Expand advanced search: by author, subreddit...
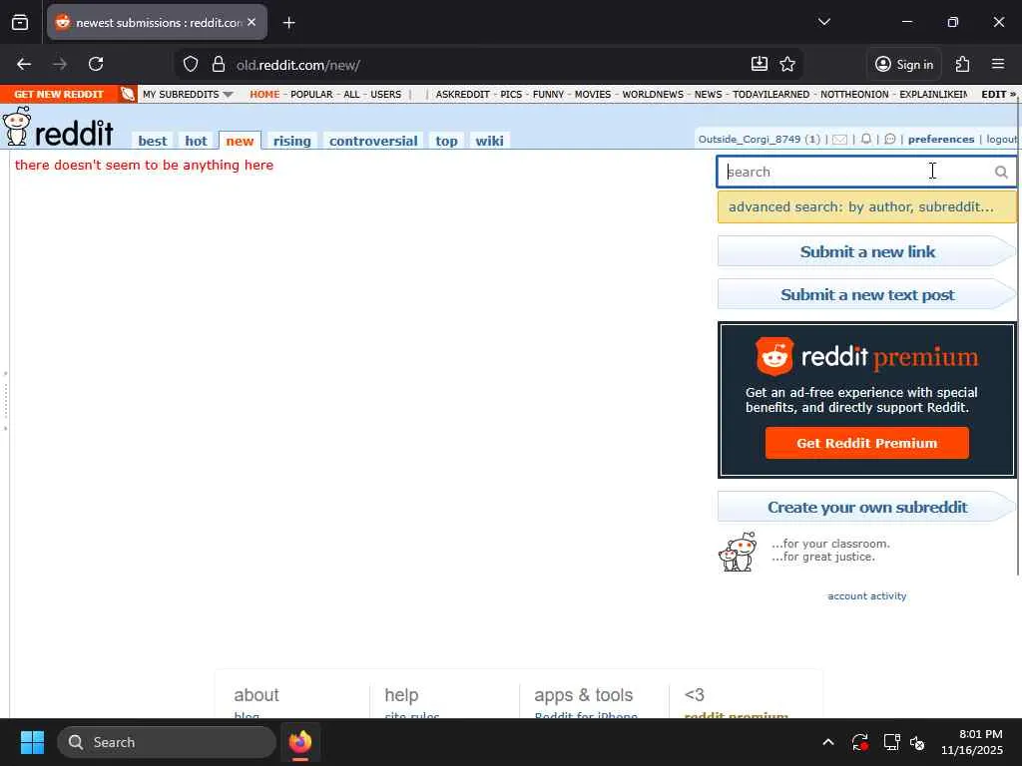Screen dimensions: 1022x766 pyautogui.click(x=866, y=207)
